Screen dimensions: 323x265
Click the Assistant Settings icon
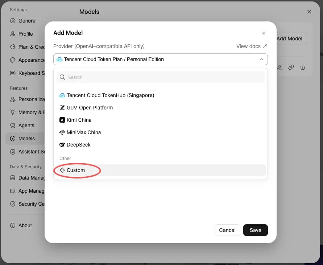tap(13, 152)
